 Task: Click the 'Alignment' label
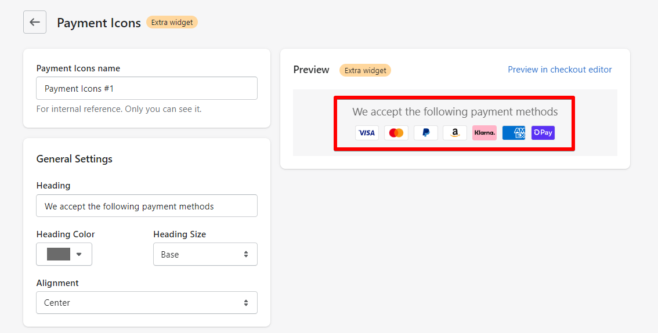[57, 283]
